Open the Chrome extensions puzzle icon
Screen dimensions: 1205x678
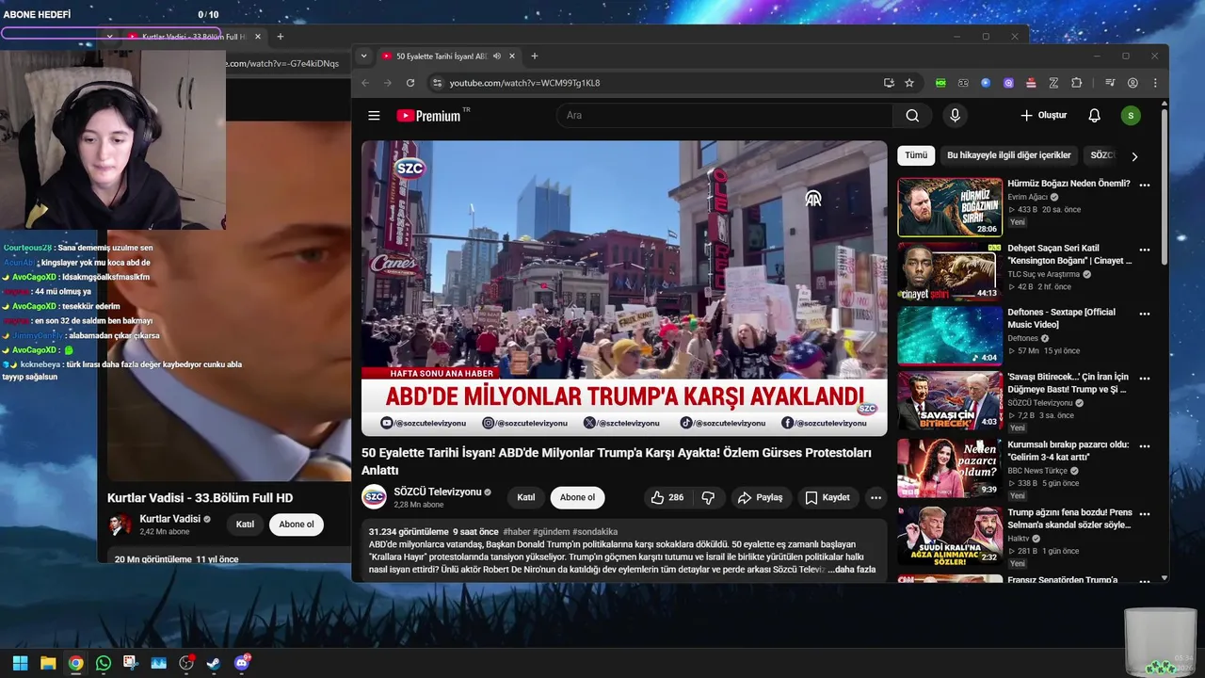[1076, 83]
